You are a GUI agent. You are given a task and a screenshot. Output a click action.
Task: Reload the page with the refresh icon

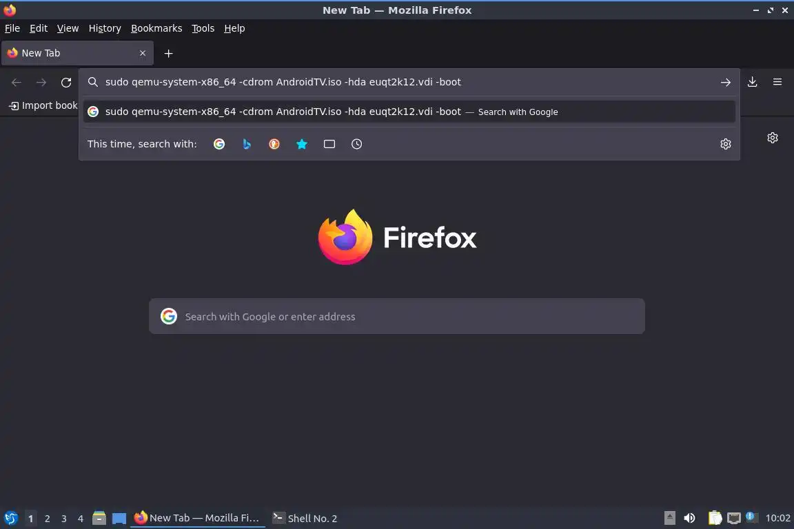click(66, 83)
